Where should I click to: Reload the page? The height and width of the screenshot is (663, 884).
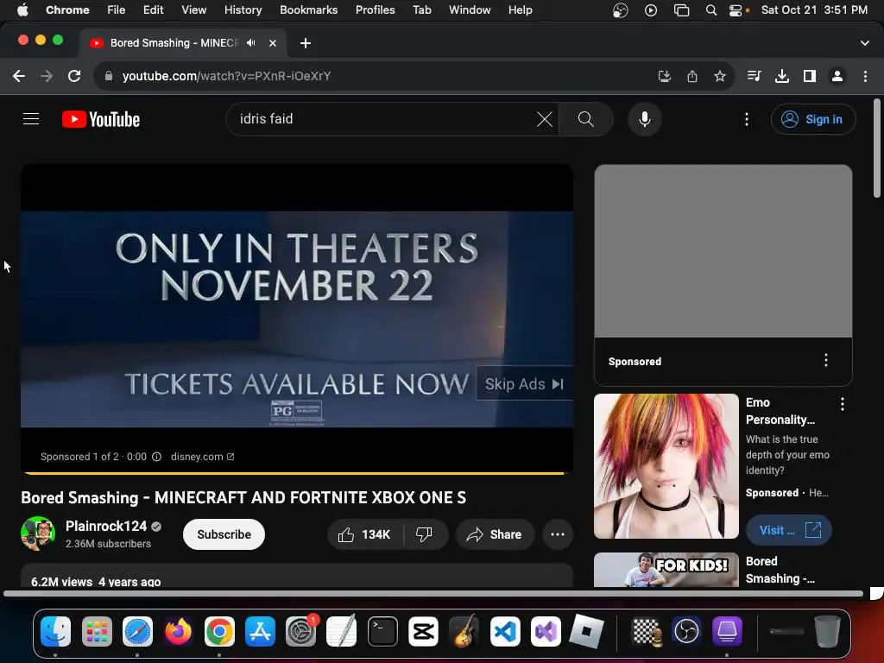(x=74, y=76)
